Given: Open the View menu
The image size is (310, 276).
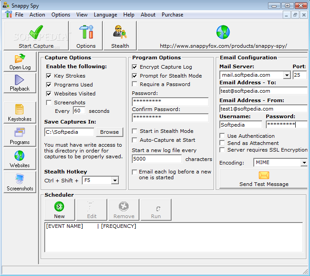Looking at the screenshot, I should click(x=82, y=15).
